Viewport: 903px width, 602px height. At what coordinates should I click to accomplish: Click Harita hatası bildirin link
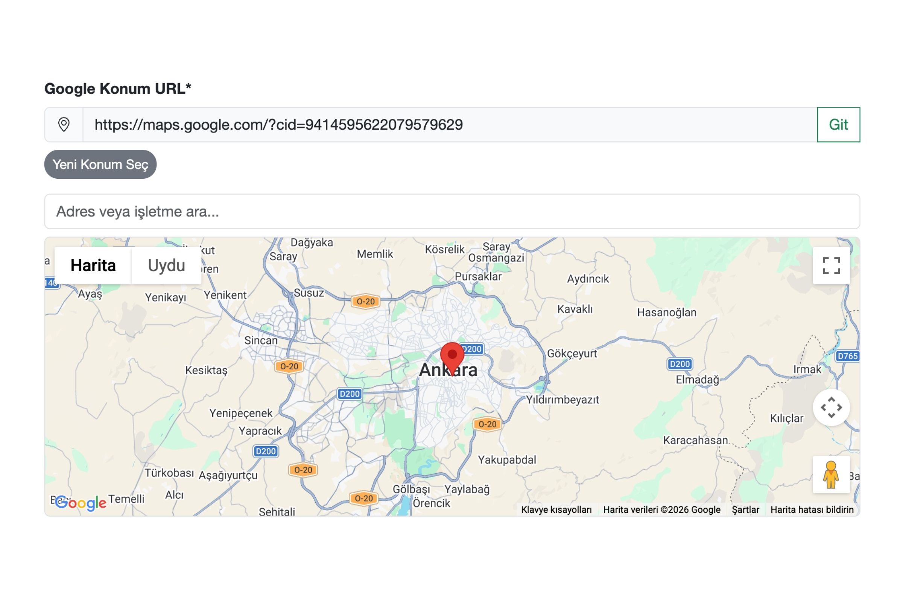tap(812, 509)
